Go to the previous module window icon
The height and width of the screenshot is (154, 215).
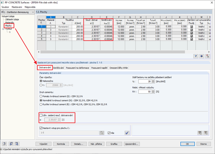pos(11,144)
